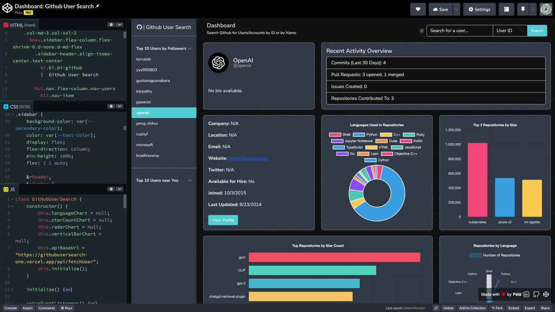This screenshot has width=555, height=312.
Task: Click the OpenAI avatar image
Action: (219, 63)
